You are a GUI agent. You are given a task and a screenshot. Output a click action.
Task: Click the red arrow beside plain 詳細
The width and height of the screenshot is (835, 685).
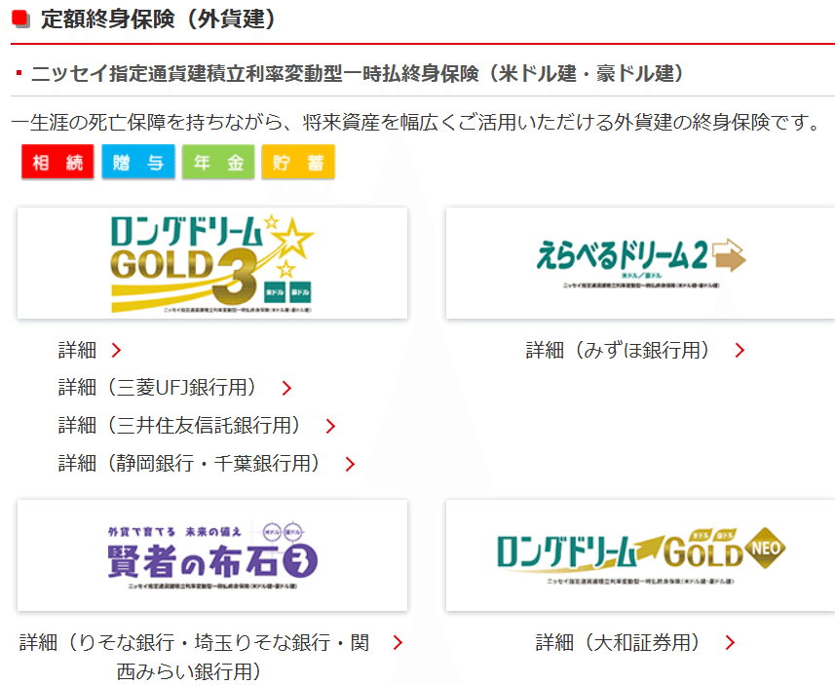[x=116, y=351]
